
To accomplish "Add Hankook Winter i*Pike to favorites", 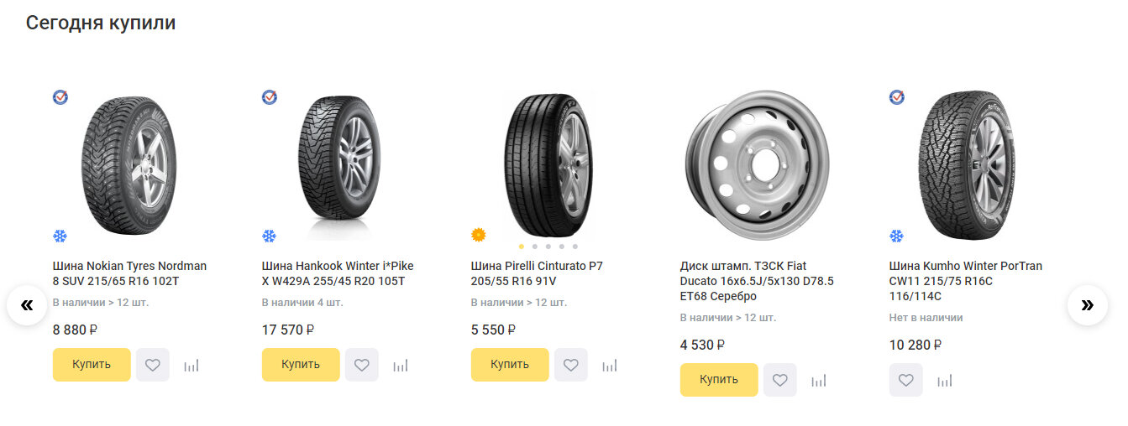I will tap(362, 365).
